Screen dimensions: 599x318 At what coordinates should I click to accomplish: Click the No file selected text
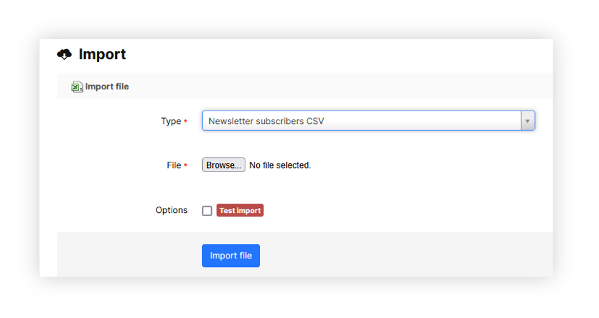click(280, 165)
